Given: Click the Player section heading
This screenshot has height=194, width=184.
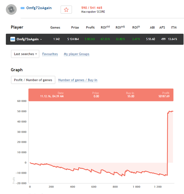Looking at the screenshot, I should 17,27.
